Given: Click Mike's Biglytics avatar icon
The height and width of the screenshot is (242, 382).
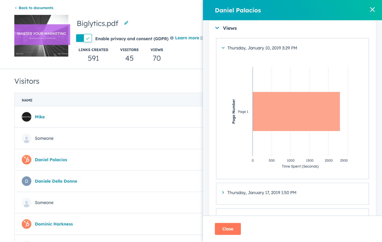Looking at the screenshot, I should (27, 117).
